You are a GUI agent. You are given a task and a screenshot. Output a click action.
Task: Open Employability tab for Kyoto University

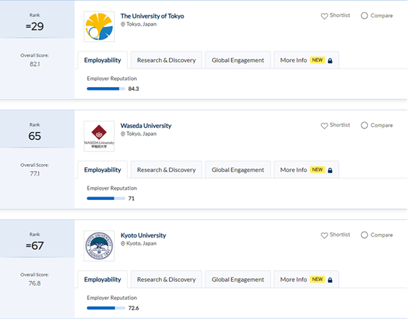103,280
